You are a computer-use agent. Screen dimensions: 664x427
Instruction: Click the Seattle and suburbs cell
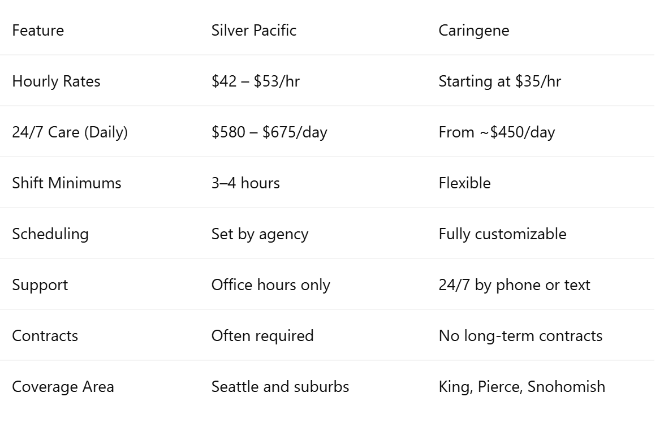(x=281, y=387)
